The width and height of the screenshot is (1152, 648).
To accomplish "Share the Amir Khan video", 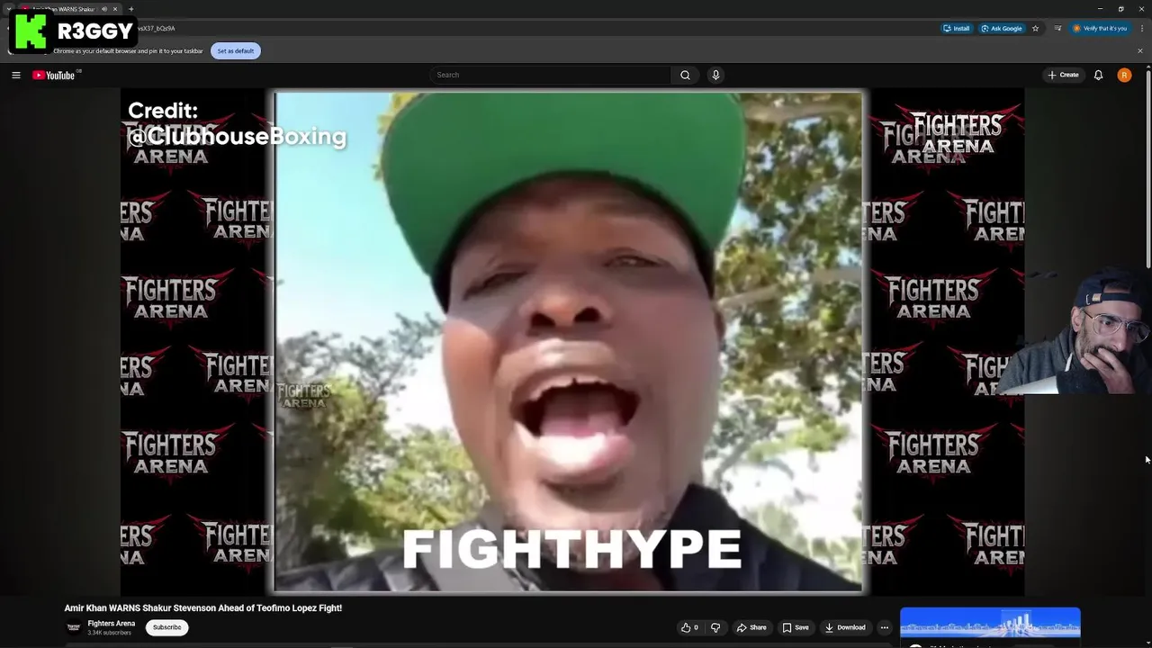I will point(751,627).
